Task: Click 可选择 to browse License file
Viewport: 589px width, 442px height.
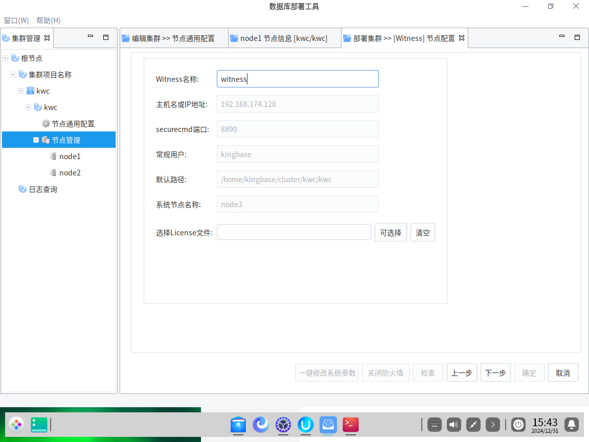Action: pyautogui.click(x=391, y=233)
